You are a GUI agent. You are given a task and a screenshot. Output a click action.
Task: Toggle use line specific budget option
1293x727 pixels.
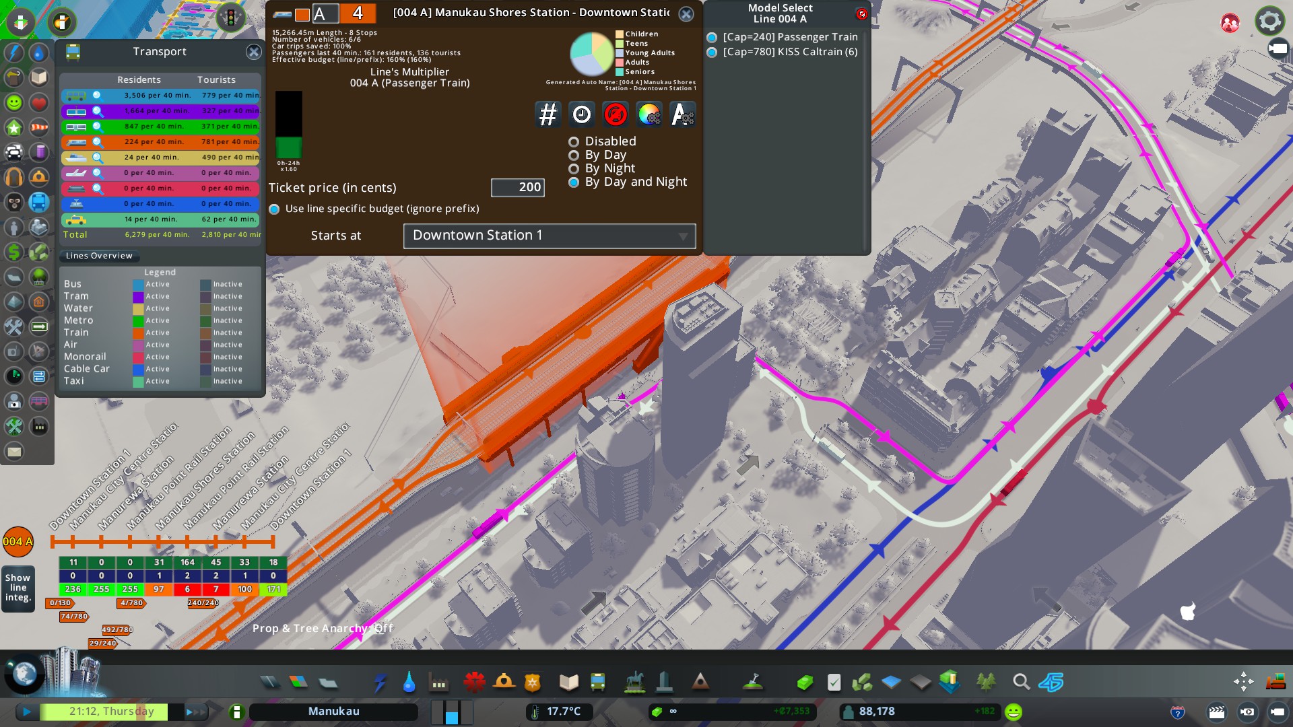click(x=275, y=209)
